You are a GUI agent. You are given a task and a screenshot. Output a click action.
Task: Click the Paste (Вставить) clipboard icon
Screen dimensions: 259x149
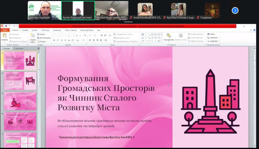coord(4,36)
